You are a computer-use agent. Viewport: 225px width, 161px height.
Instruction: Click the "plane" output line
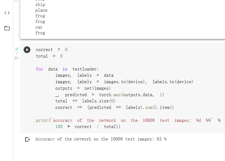point(41,10)
